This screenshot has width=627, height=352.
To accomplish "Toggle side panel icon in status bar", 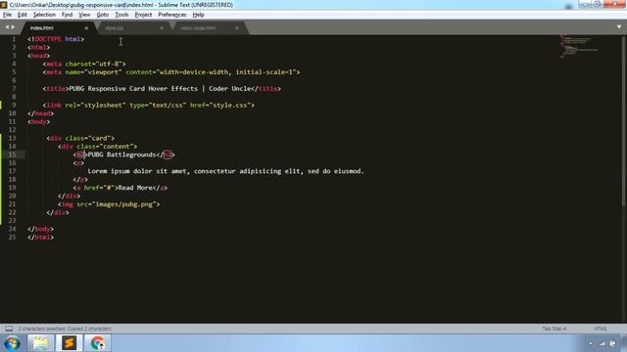I will [x=9, y=329].
